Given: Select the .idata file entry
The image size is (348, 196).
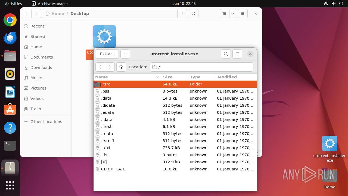Looking at the screenshot, I should coord(175,120).
